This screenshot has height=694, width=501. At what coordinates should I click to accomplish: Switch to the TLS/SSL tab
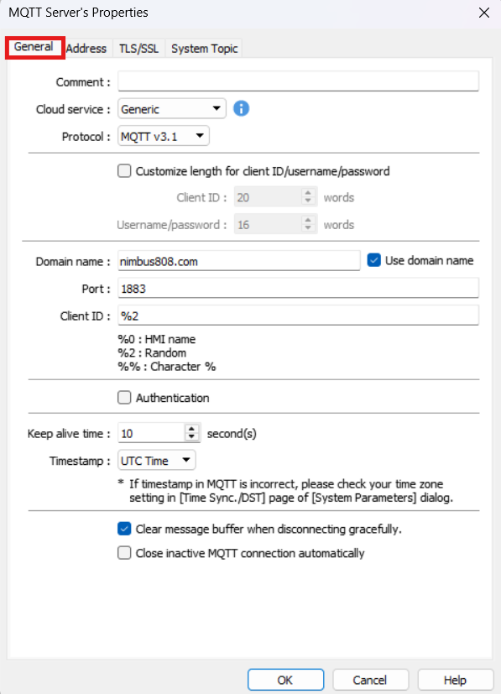pyautogui.click(x=138, y=48)
